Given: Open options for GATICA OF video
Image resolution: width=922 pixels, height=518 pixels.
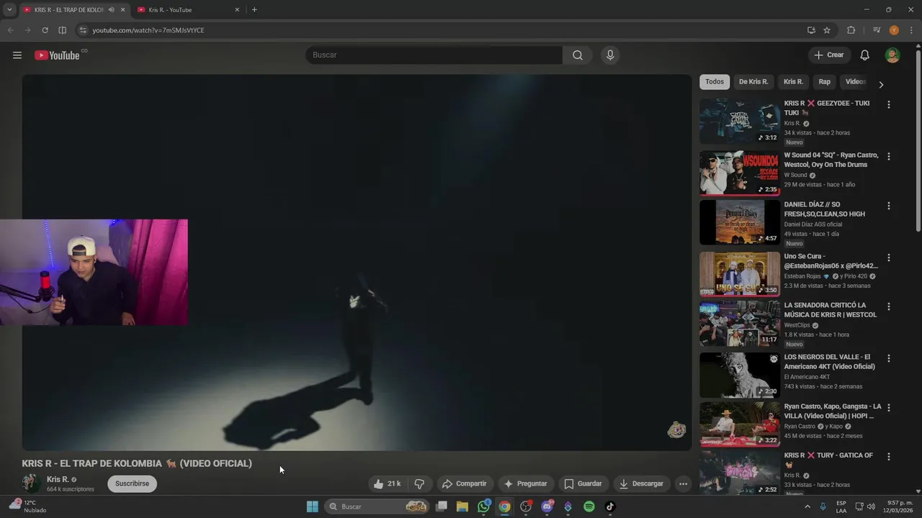Looking at the screenshot, I should tap(888, 457).
